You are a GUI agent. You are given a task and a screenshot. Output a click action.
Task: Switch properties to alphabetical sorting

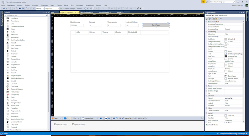pos(210,19)
